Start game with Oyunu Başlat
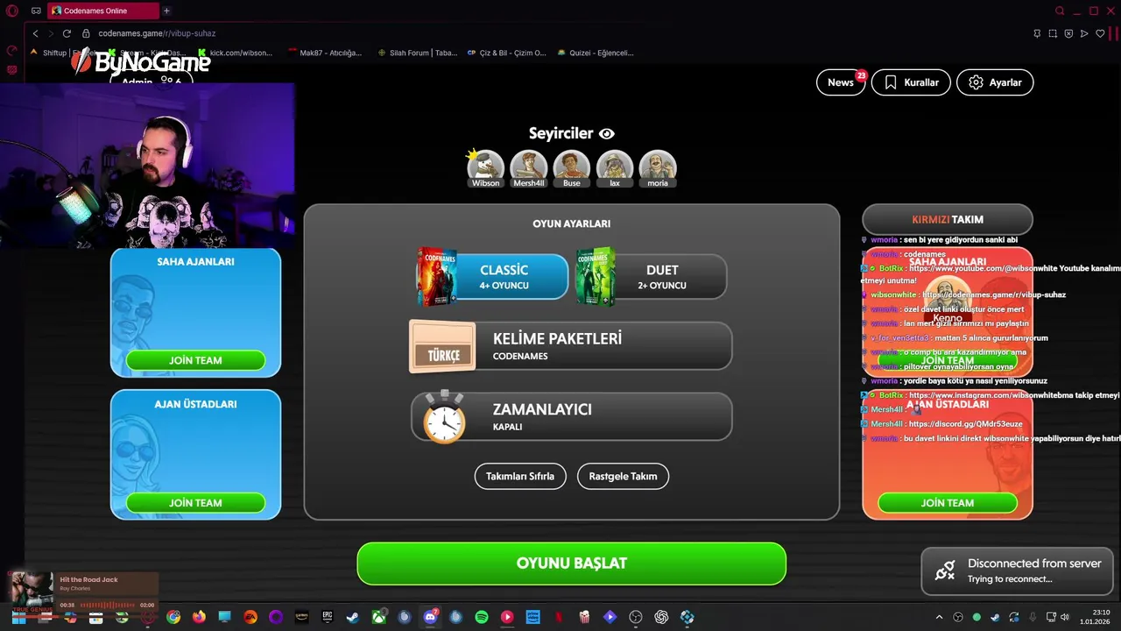Viewport: 1121px width, 631px height. (572, 564)
